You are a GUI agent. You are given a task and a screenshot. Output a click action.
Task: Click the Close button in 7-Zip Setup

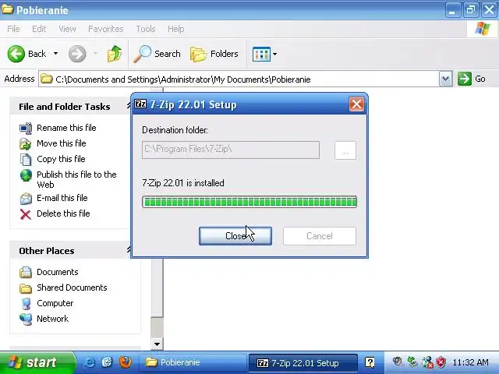coord(235,236)
